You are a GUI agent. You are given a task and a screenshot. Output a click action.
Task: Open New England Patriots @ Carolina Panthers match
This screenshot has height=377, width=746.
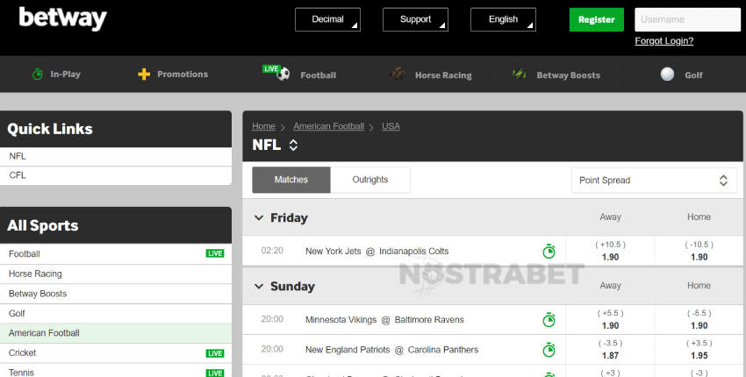pos(392,350)
